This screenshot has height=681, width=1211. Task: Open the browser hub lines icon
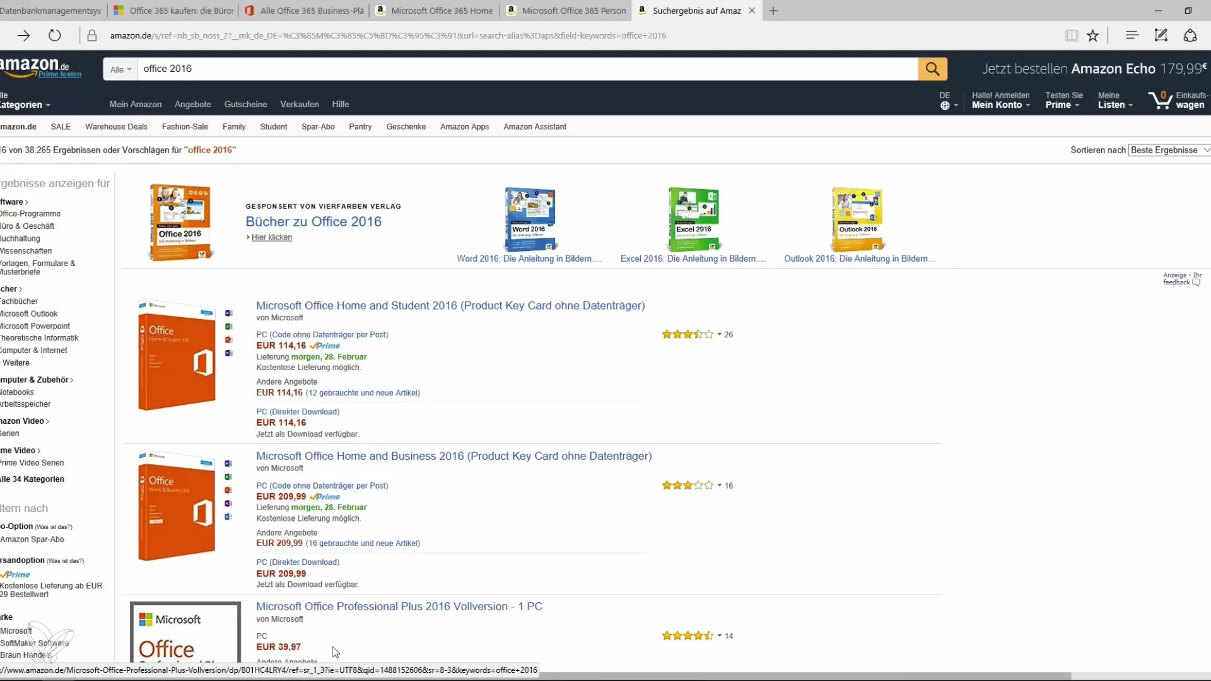click(1132, 36)
